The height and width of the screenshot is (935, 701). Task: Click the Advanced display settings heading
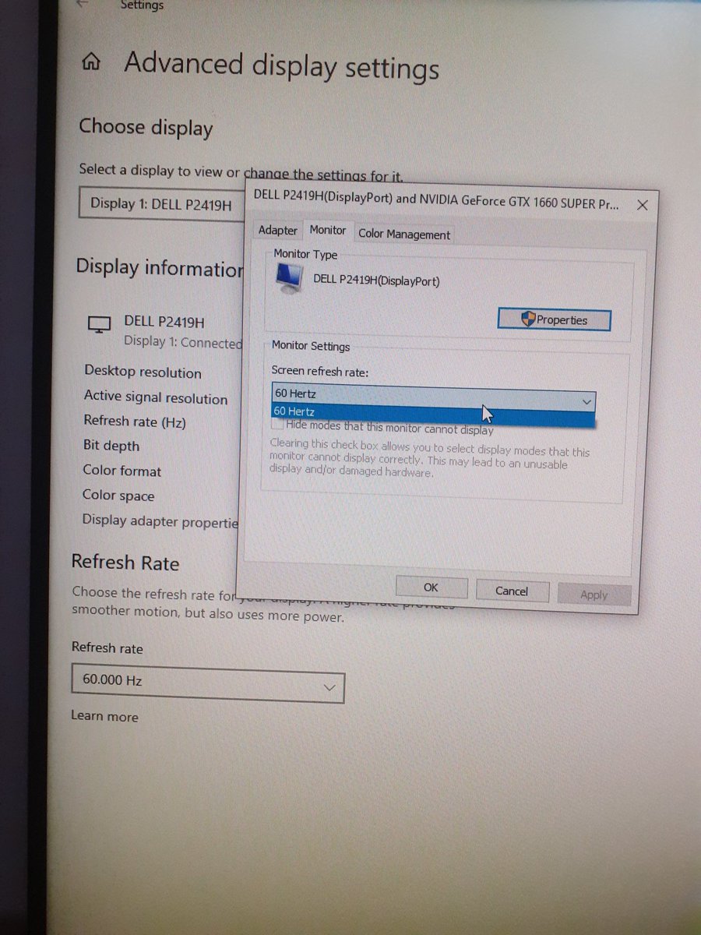point(282,65)
